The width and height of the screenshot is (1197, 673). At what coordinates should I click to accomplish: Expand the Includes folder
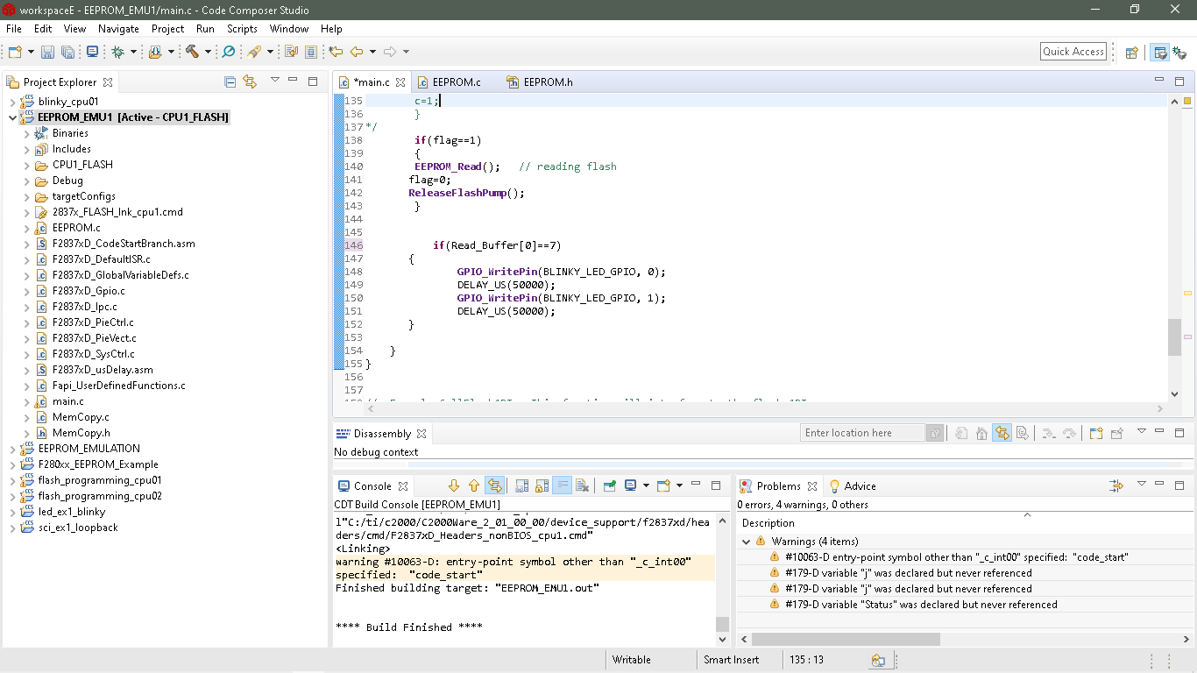click(26, 149)
